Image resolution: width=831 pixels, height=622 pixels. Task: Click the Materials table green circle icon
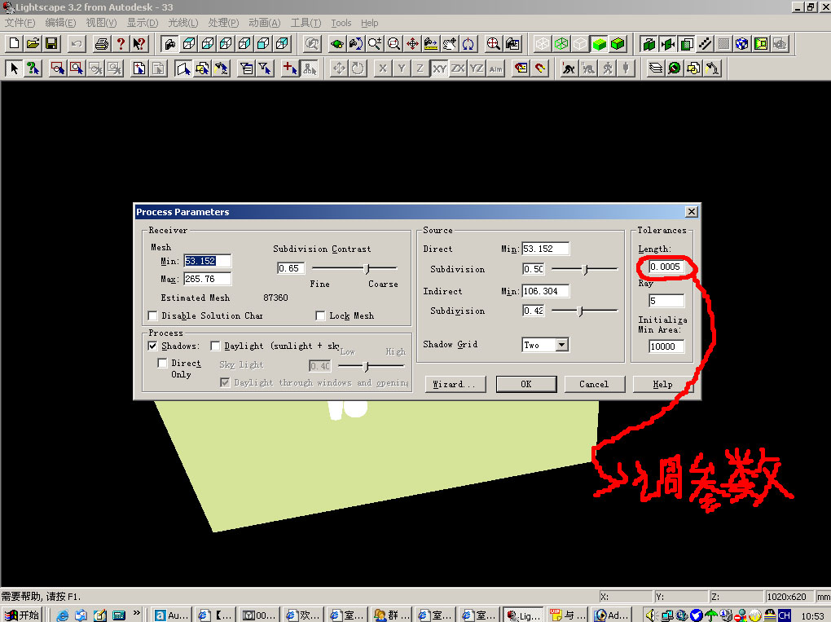(674, 68)
